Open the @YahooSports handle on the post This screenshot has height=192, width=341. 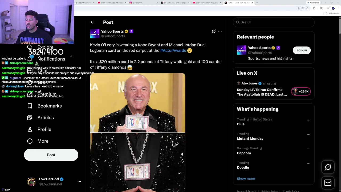113,36
